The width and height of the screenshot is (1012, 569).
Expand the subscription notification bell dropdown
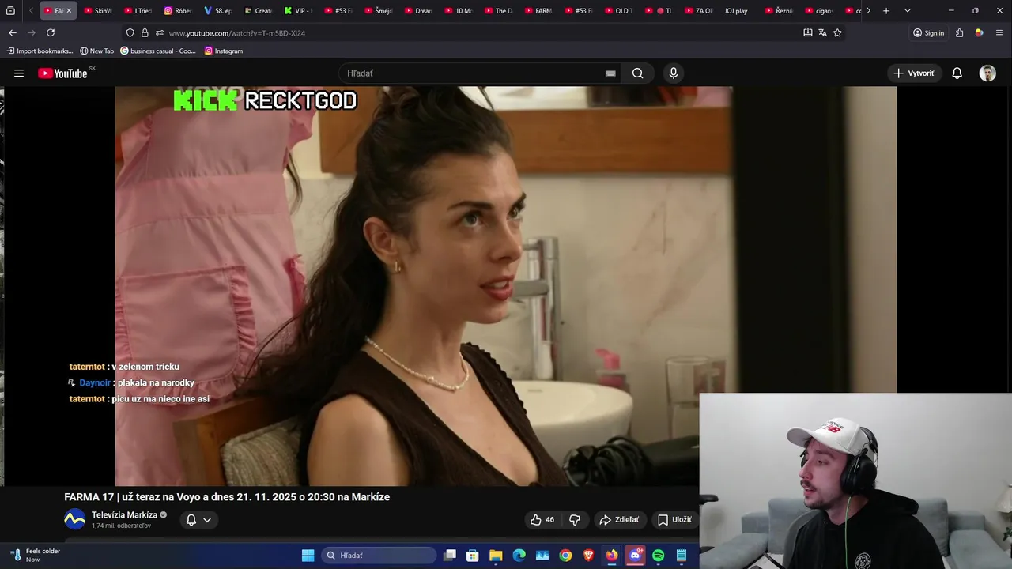point(198,520)
